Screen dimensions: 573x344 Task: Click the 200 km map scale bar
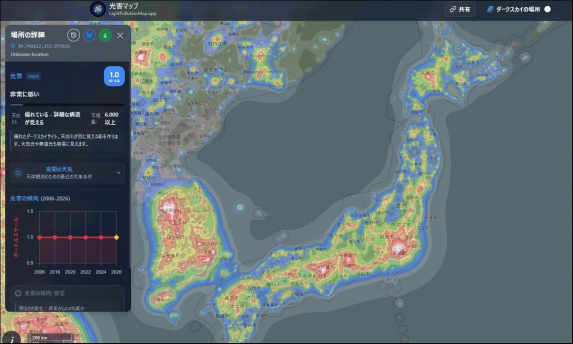(x=51, y=337)
